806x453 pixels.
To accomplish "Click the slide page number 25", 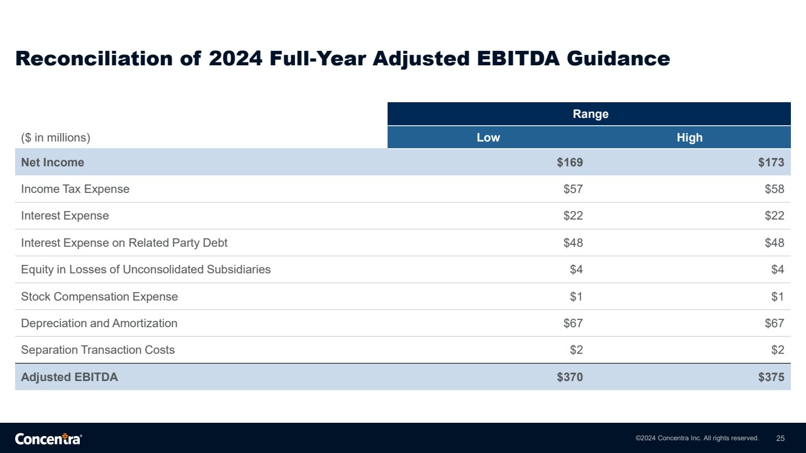I will [x=780, y=438].
